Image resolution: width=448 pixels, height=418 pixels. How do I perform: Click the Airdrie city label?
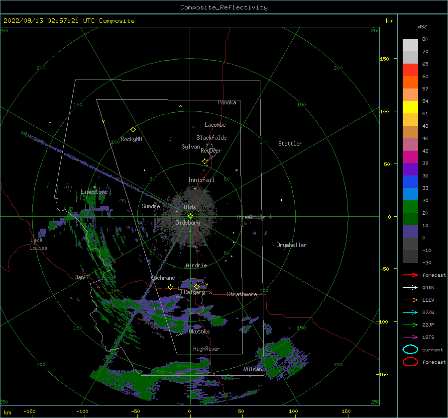196,265
